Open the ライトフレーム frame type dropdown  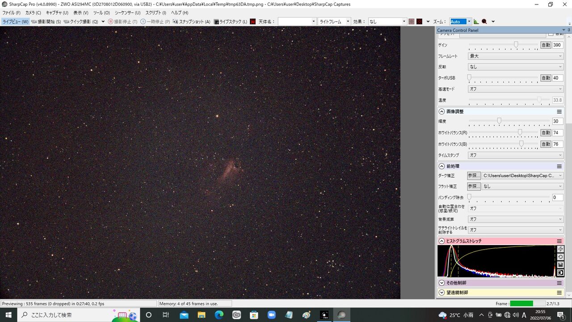point(334,21)
